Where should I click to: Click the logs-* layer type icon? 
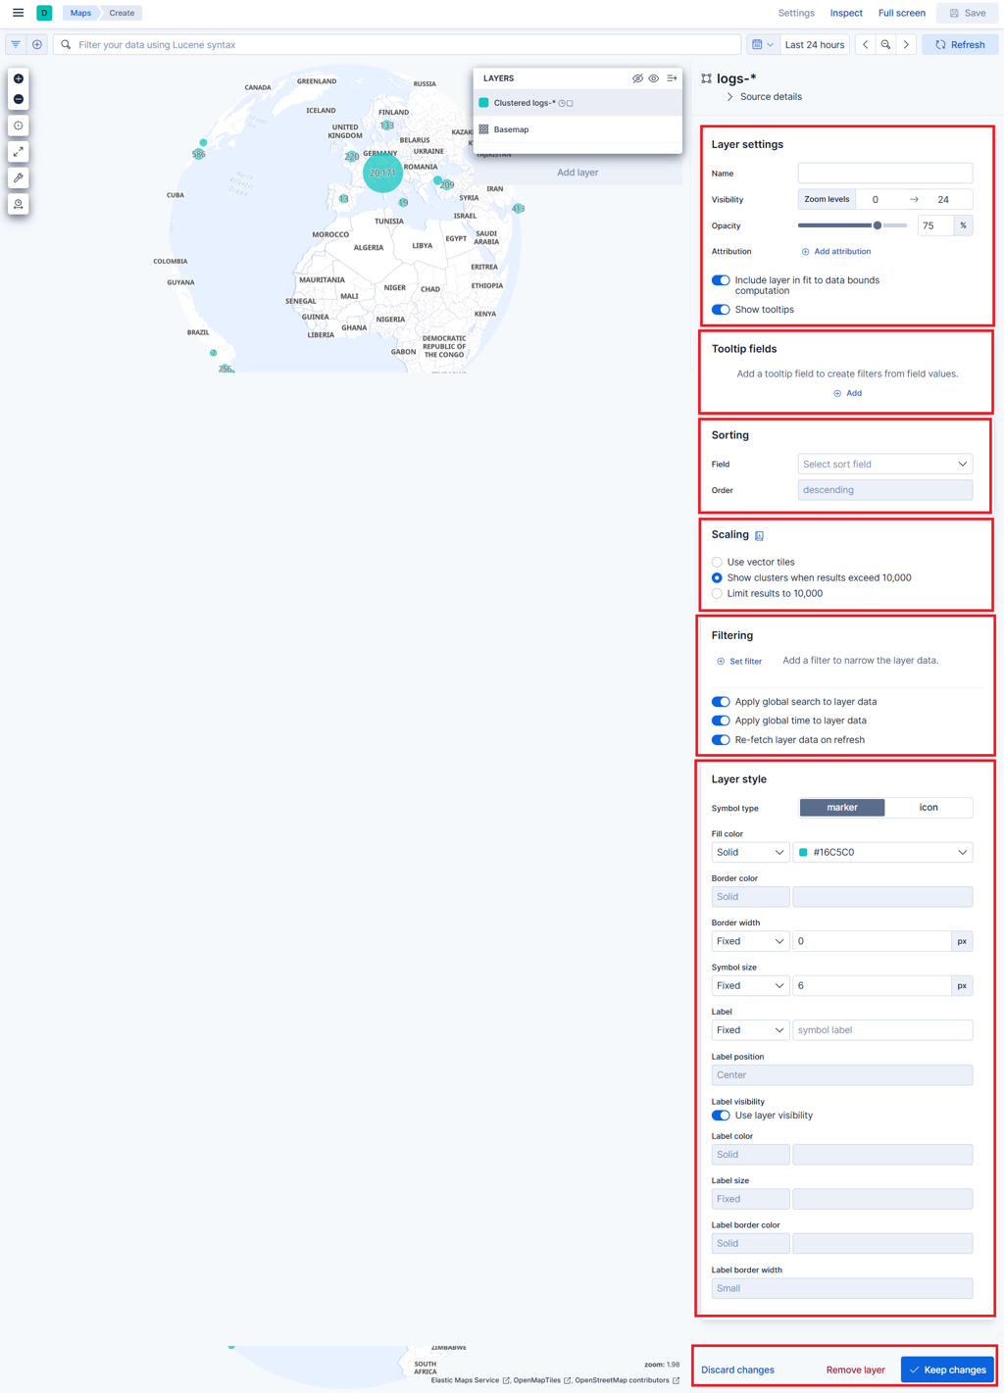(706, 78)
